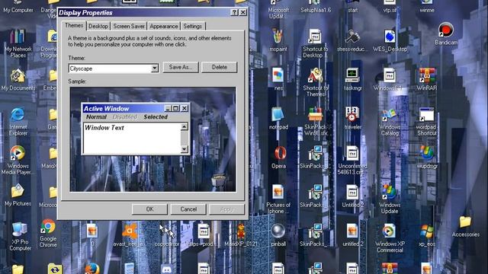Select the My Computer desktop icon
The image size is (488, 274).
pos(18,7)
